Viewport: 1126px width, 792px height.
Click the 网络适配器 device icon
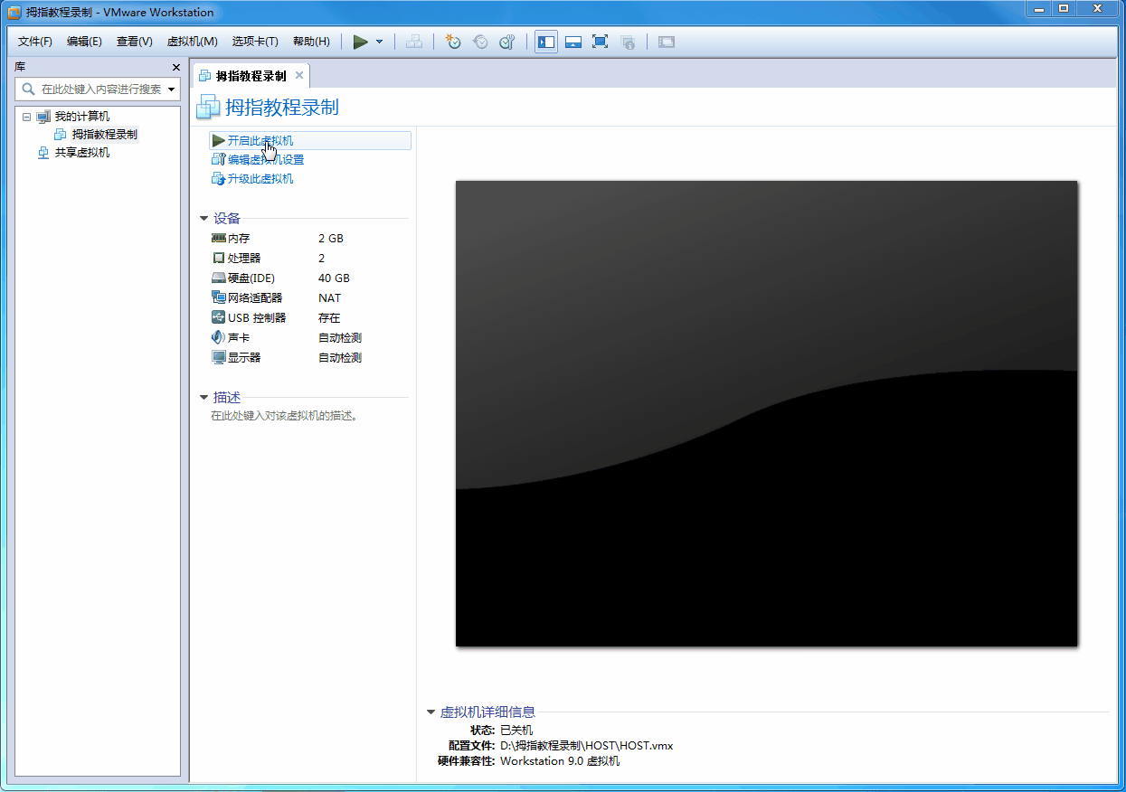coord(218,297)
